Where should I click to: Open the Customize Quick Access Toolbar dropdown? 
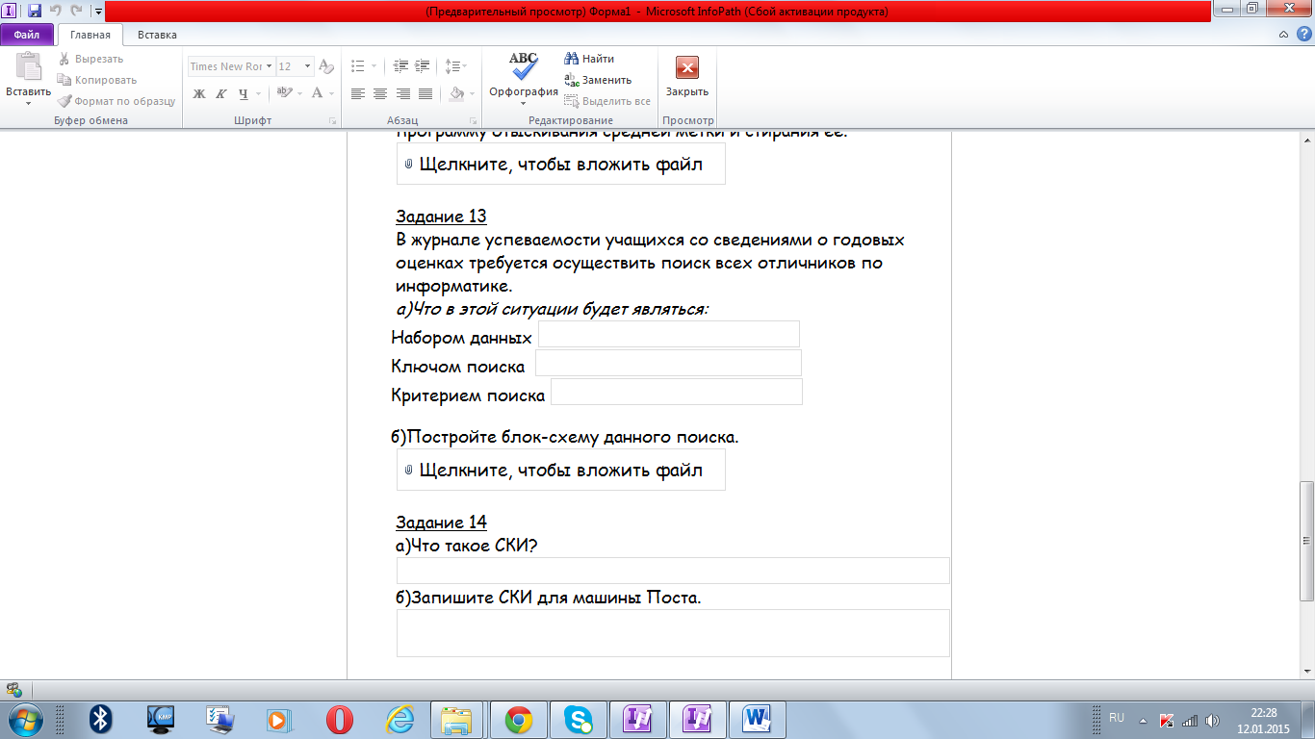pyautogui.click(x=98, y=12)
